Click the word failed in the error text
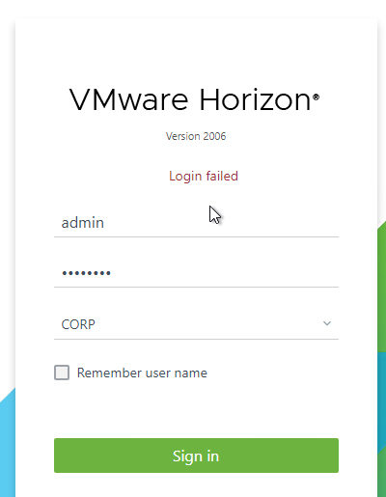This screenshot has width=386, height=497. point(222,176)
